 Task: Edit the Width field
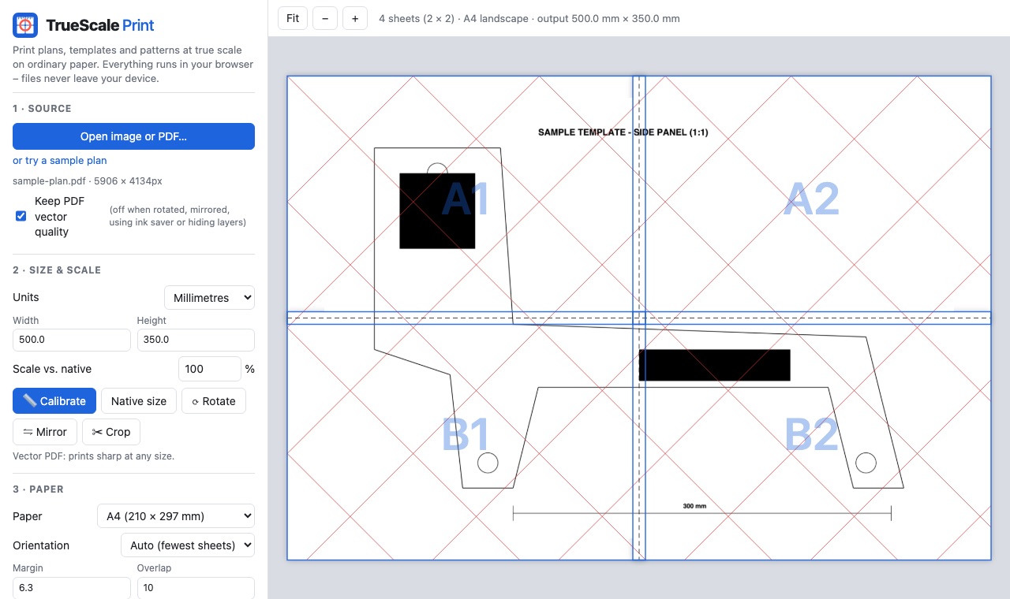[72, 340]
